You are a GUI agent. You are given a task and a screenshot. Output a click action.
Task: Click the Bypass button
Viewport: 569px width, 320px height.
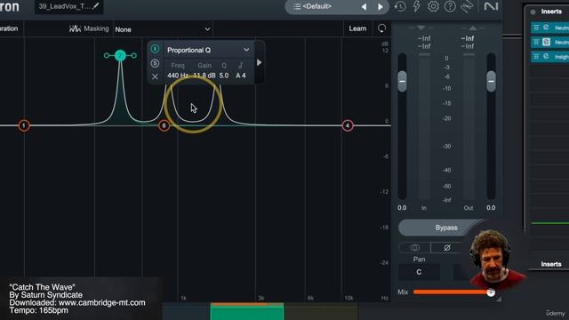click(x=446, y=228)
